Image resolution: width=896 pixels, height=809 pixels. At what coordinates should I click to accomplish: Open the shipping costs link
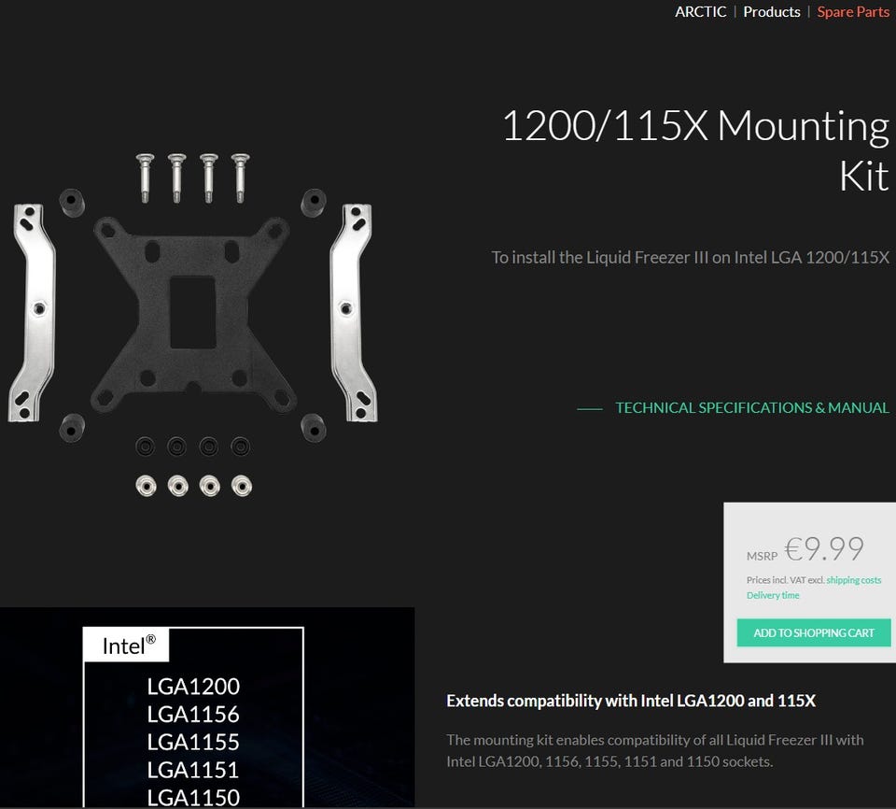(854, 579)
